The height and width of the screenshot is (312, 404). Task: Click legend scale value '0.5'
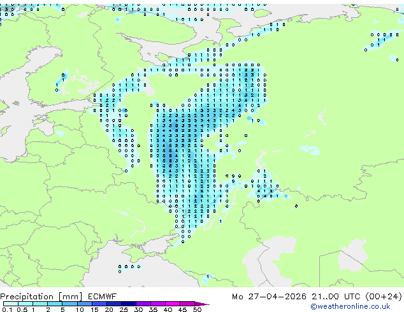[22, 309]
